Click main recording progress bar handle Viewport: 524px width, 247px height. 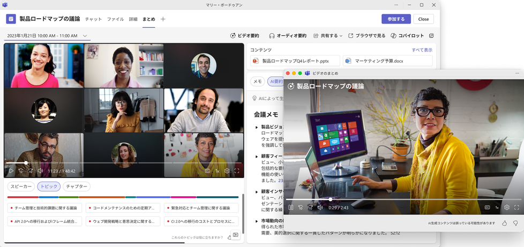pyautogui.click(x=26, y=163)
